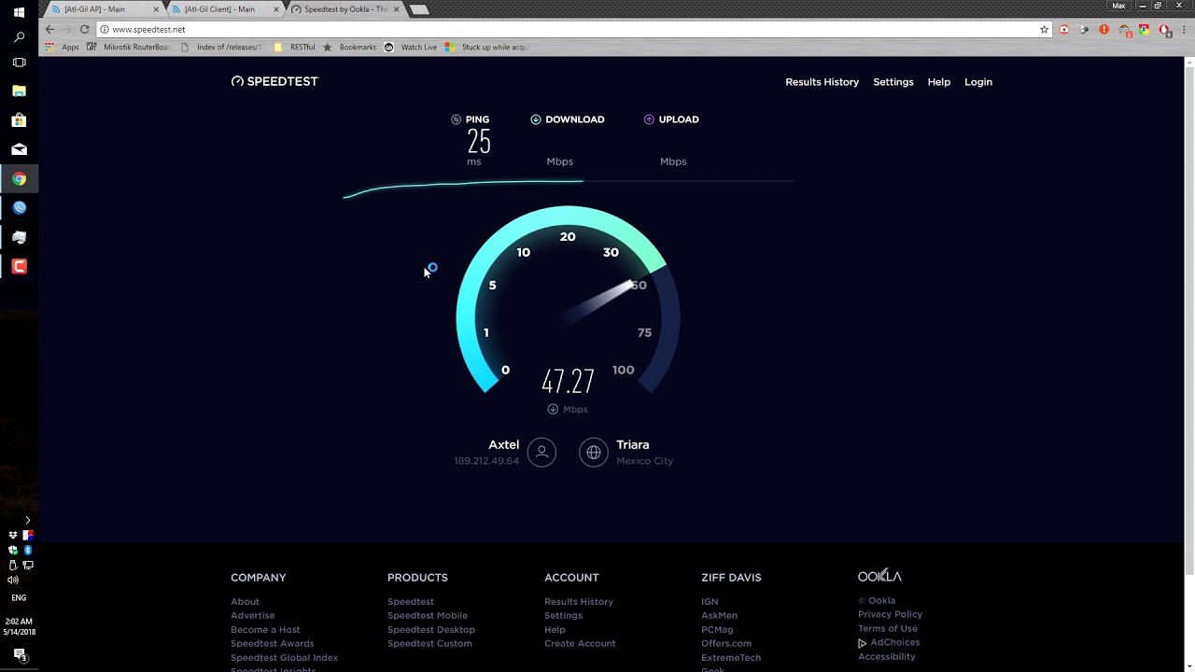
Task: Open Speedtest Desktop footer link
Action: [x=431, y=630]
